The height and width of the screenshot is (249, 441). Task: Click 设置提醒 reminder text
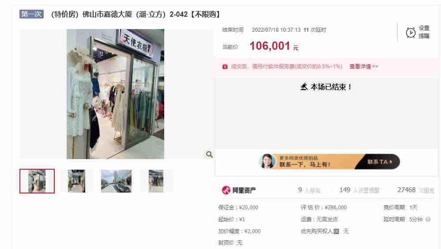tap(424, 32)
